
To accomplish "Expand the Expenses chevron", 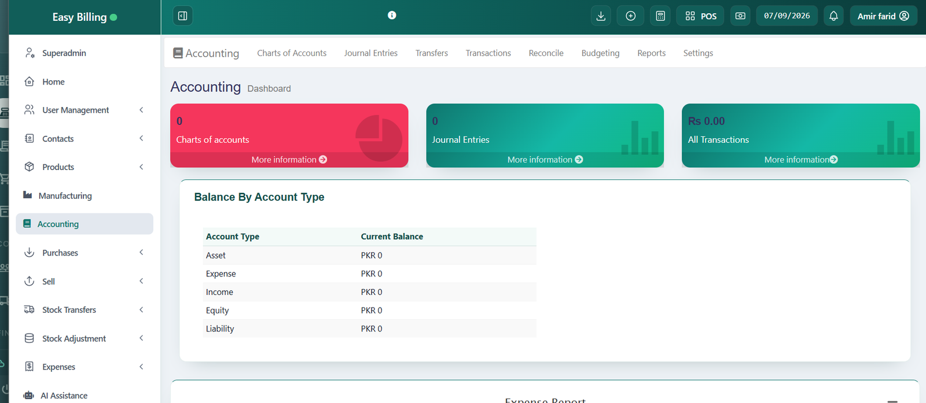I will [141, 367].
